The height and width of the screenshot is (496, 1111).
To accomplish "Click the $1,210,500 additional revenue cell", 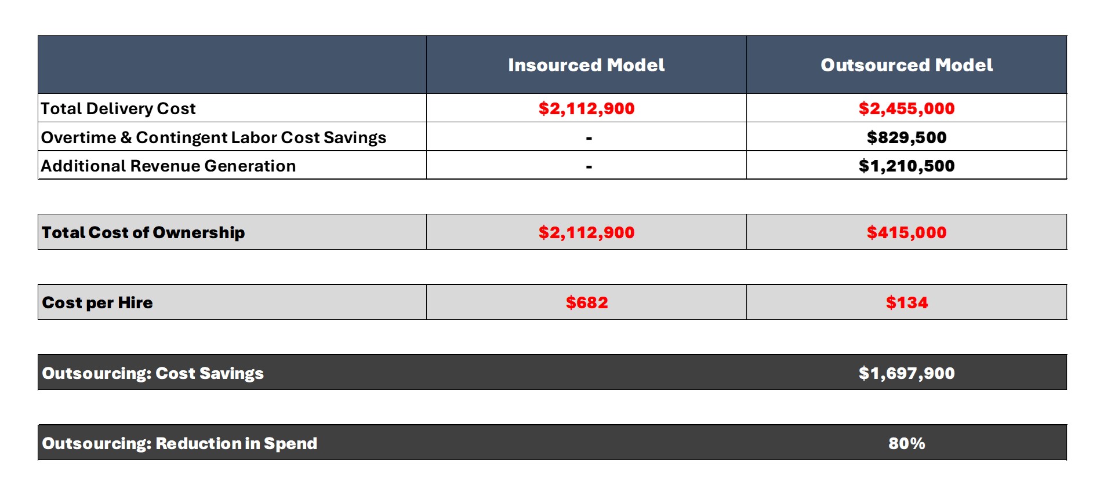I will 906,166.
